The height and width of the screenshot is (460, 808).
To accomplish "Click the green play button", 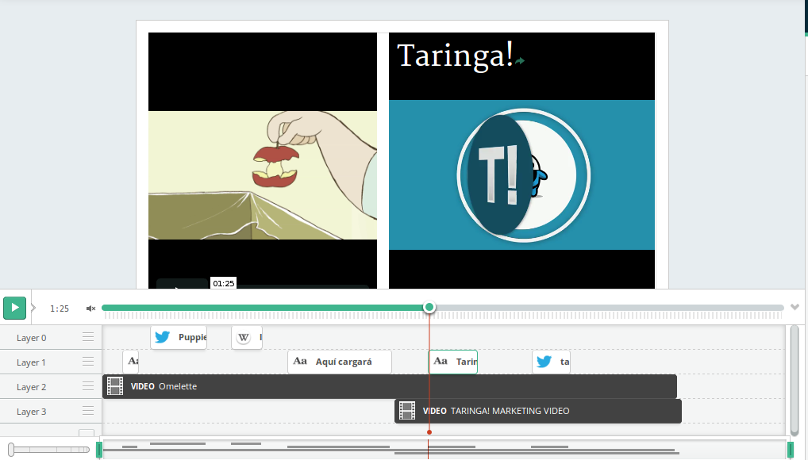I will pyautogui.click(x=15, y=308).
